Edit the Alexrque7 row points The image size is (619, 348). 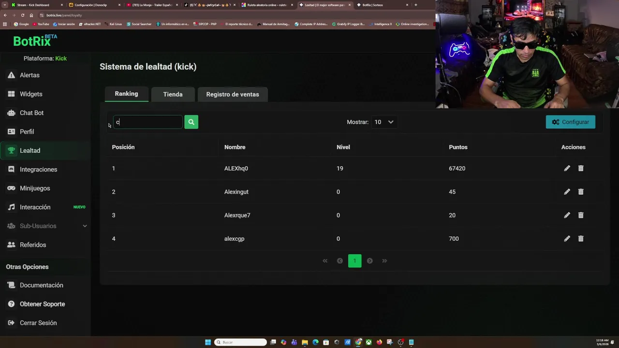pos(567,215)
